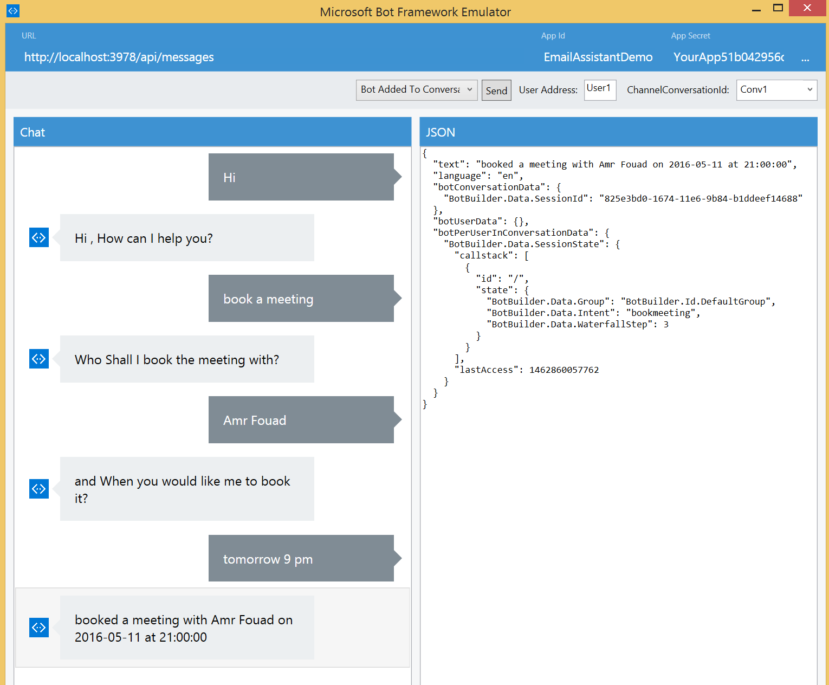Click the User Address field containing User1
The width and height of the screenshot is (829, 685).
(599, 89)
